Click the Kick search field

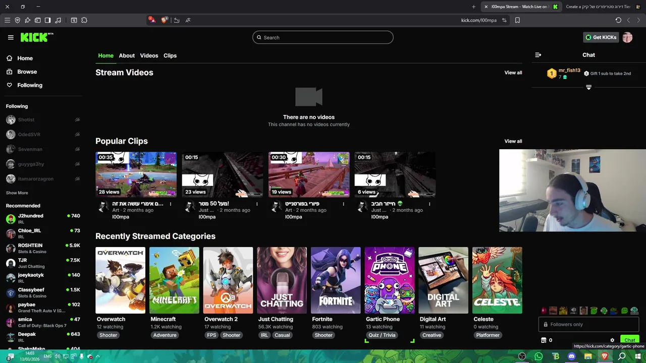tap(323, 37)
